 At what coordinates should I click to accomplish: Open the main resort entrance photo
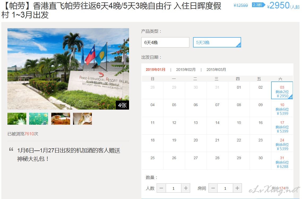(x=68, y=69)
